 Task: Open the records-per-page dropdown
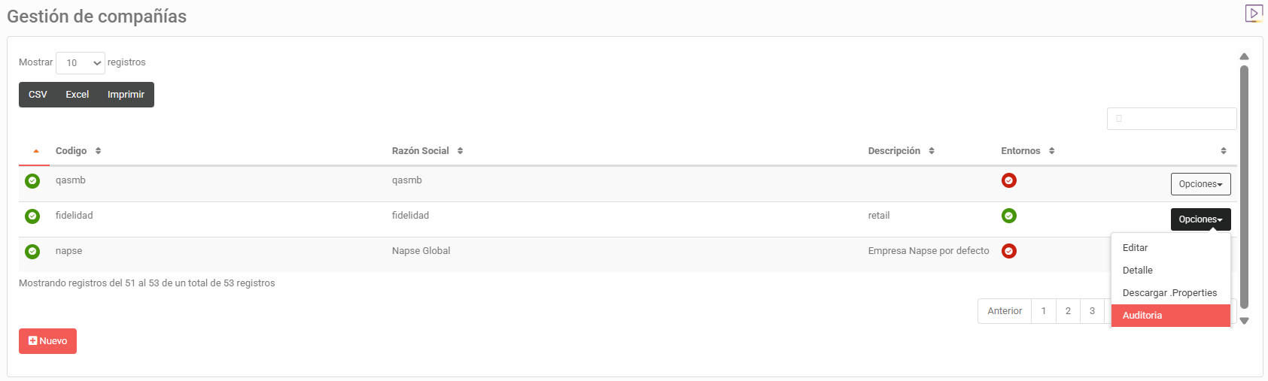(81, 63)
